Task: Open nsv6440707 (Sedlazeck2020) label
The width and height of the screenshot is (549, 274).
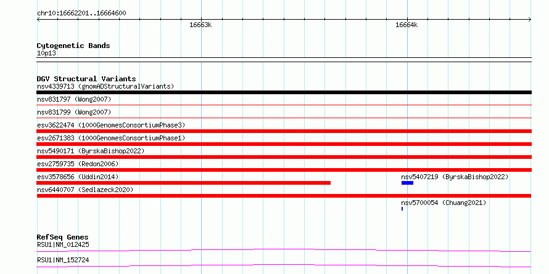Action: [85, 190]
